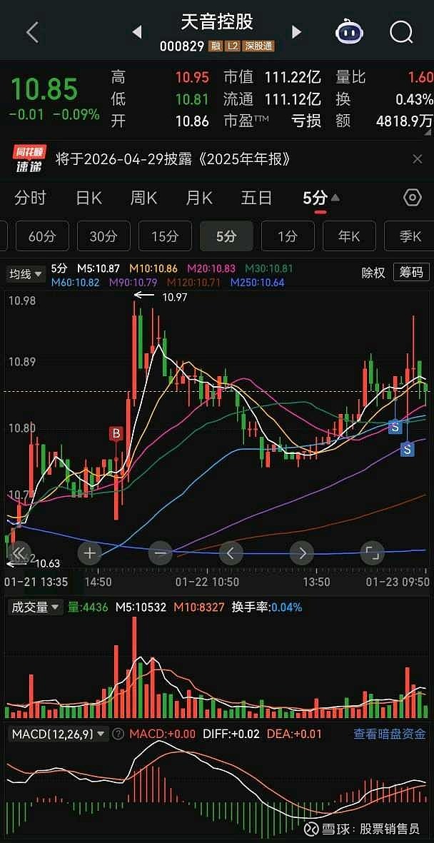
Task: Select the 1分 period button
Action: coord(288,236)
